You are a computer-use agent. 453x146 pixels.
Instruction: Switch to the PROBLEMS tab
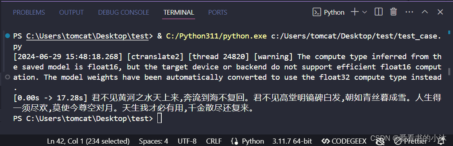(29, 12)
